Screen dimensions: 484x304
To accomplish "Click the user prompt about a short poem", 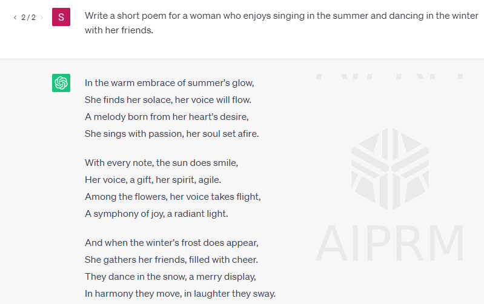I will click(281, 23).
